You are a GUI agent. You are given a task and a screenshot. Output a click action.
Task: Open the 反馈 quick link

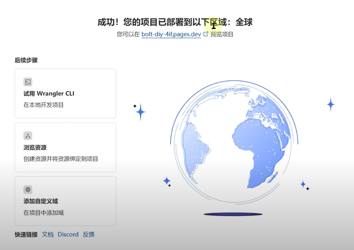pos(88,234)
